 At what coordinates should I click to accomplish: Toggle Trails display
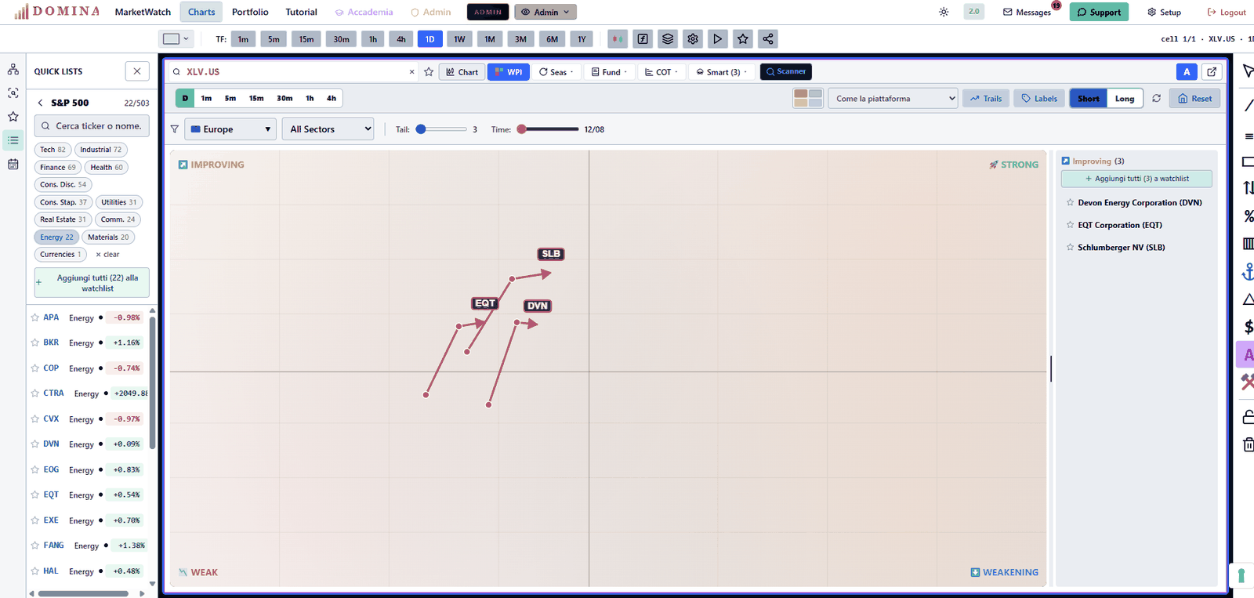pos(985,98)
